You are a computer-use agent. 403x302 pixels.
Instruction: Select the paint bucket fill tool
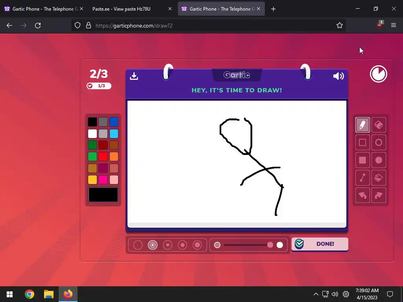(x=379, y=178)
